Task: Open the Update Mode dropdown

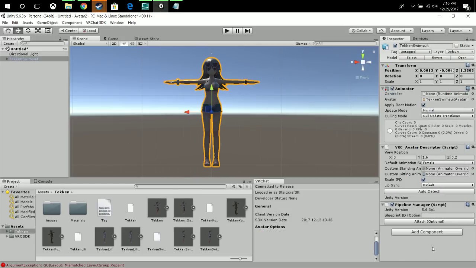Action: coord(448,111)
